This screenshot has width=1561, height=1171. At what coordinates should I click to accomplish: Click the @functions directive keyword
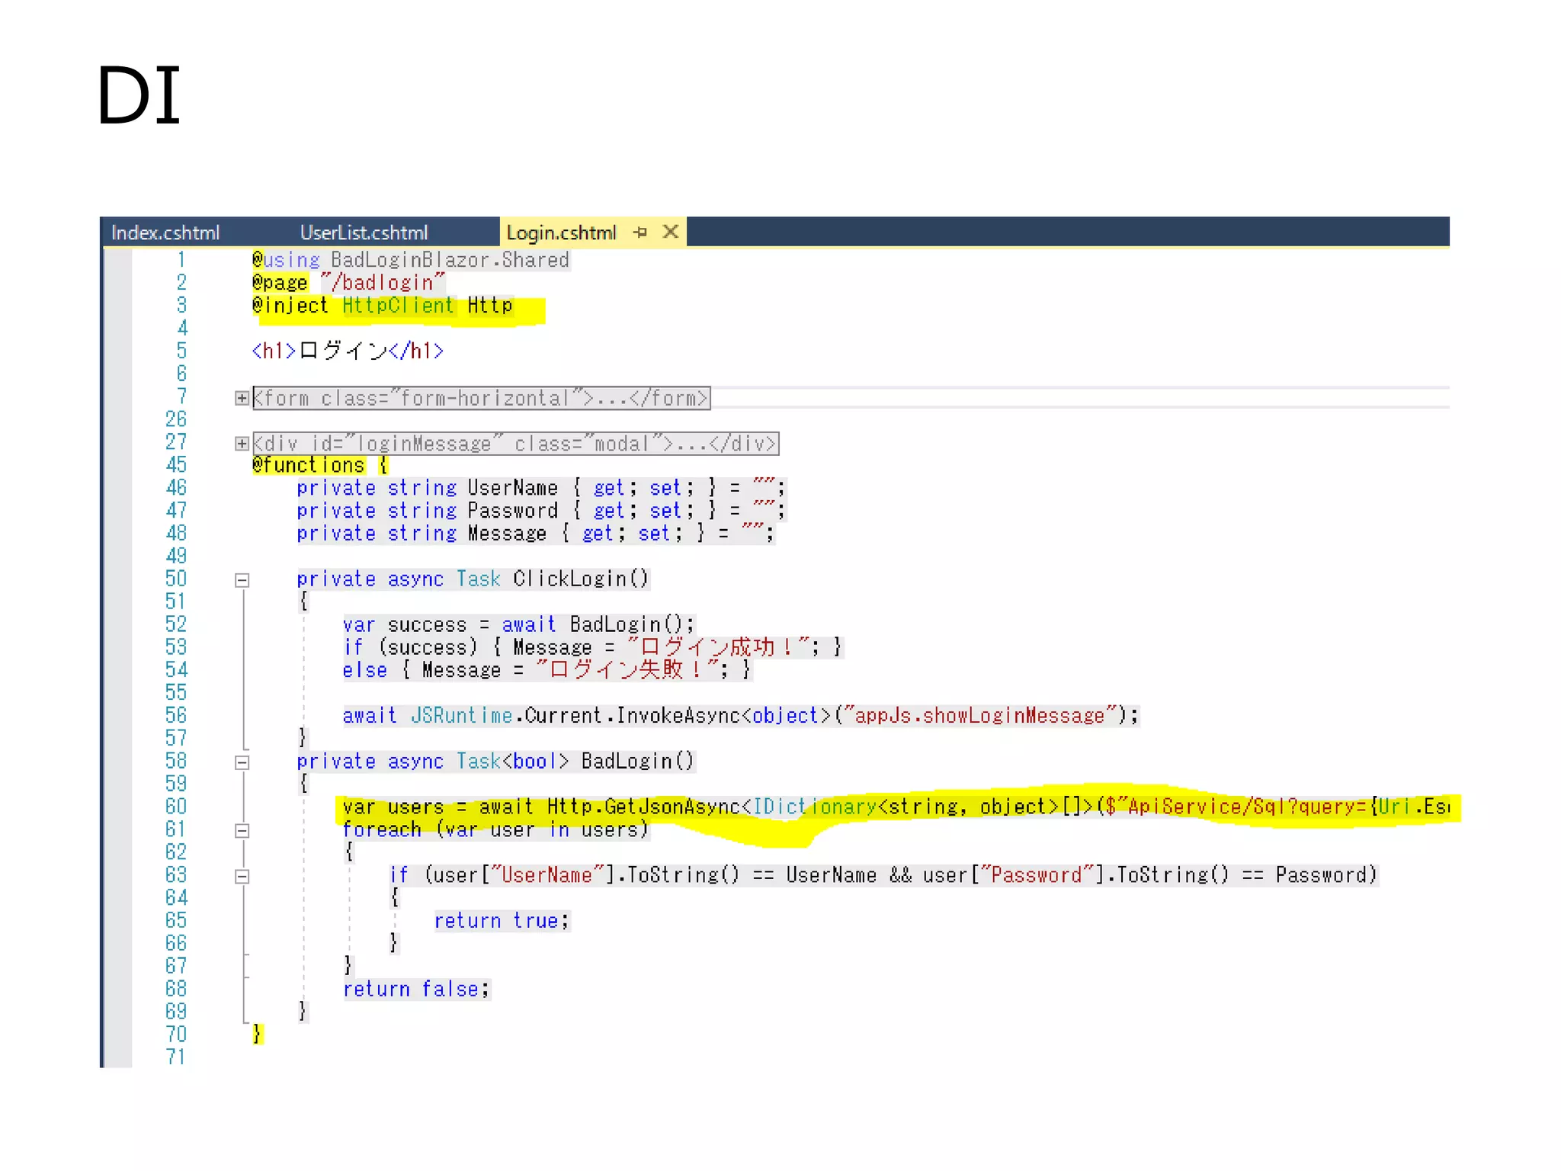309,465
